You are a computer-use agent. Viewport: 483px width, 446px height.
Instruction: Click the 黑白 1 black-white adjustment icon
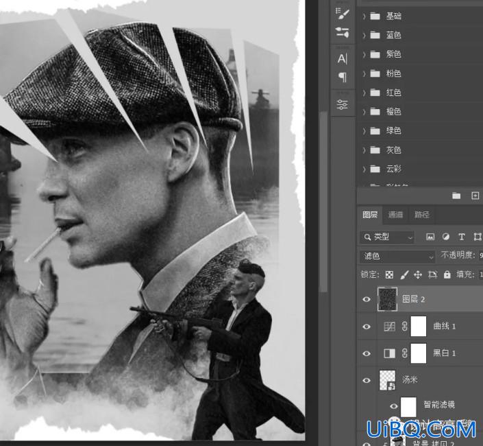pyautogui.click(x=389, y=353)
